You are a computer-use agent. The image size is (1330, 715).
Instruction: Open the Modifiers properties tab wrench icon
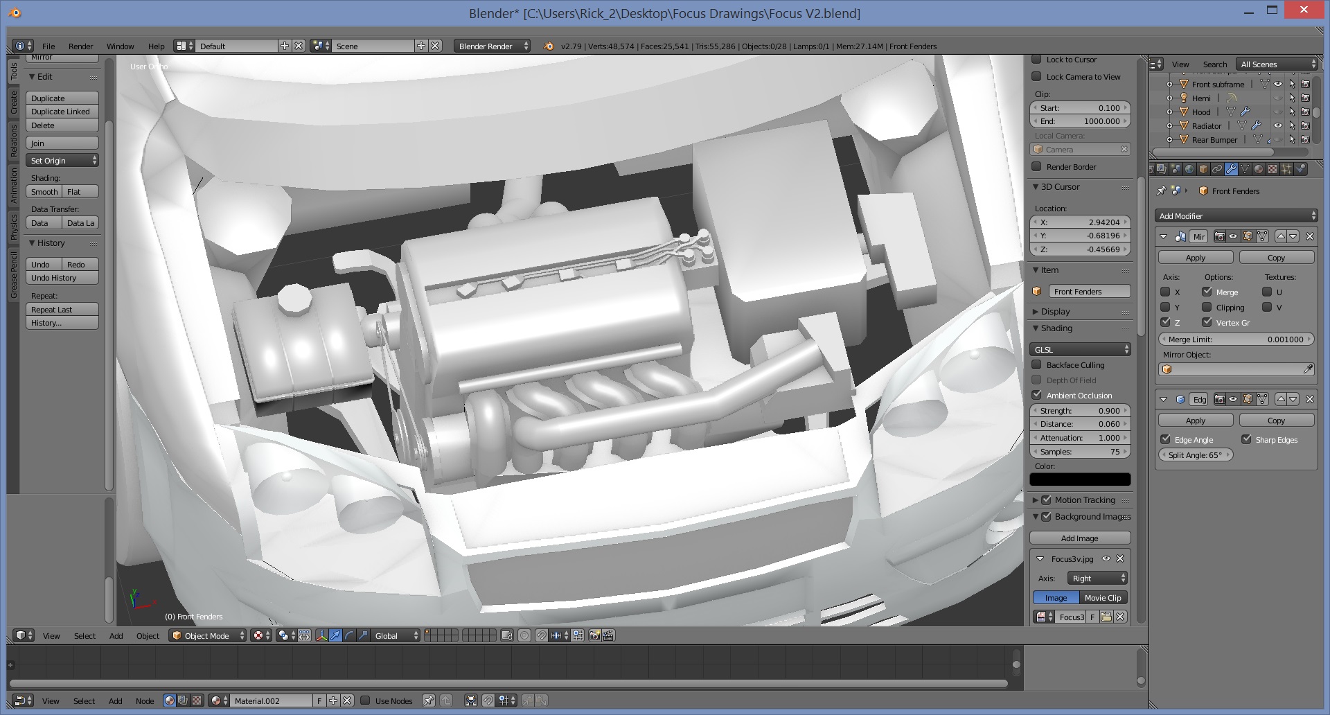tap(1231, 168)
